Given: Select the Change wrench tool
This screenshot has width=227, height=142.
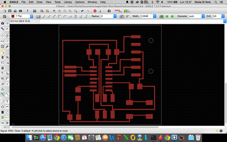Looking at the screenshot, I should 7,47.
